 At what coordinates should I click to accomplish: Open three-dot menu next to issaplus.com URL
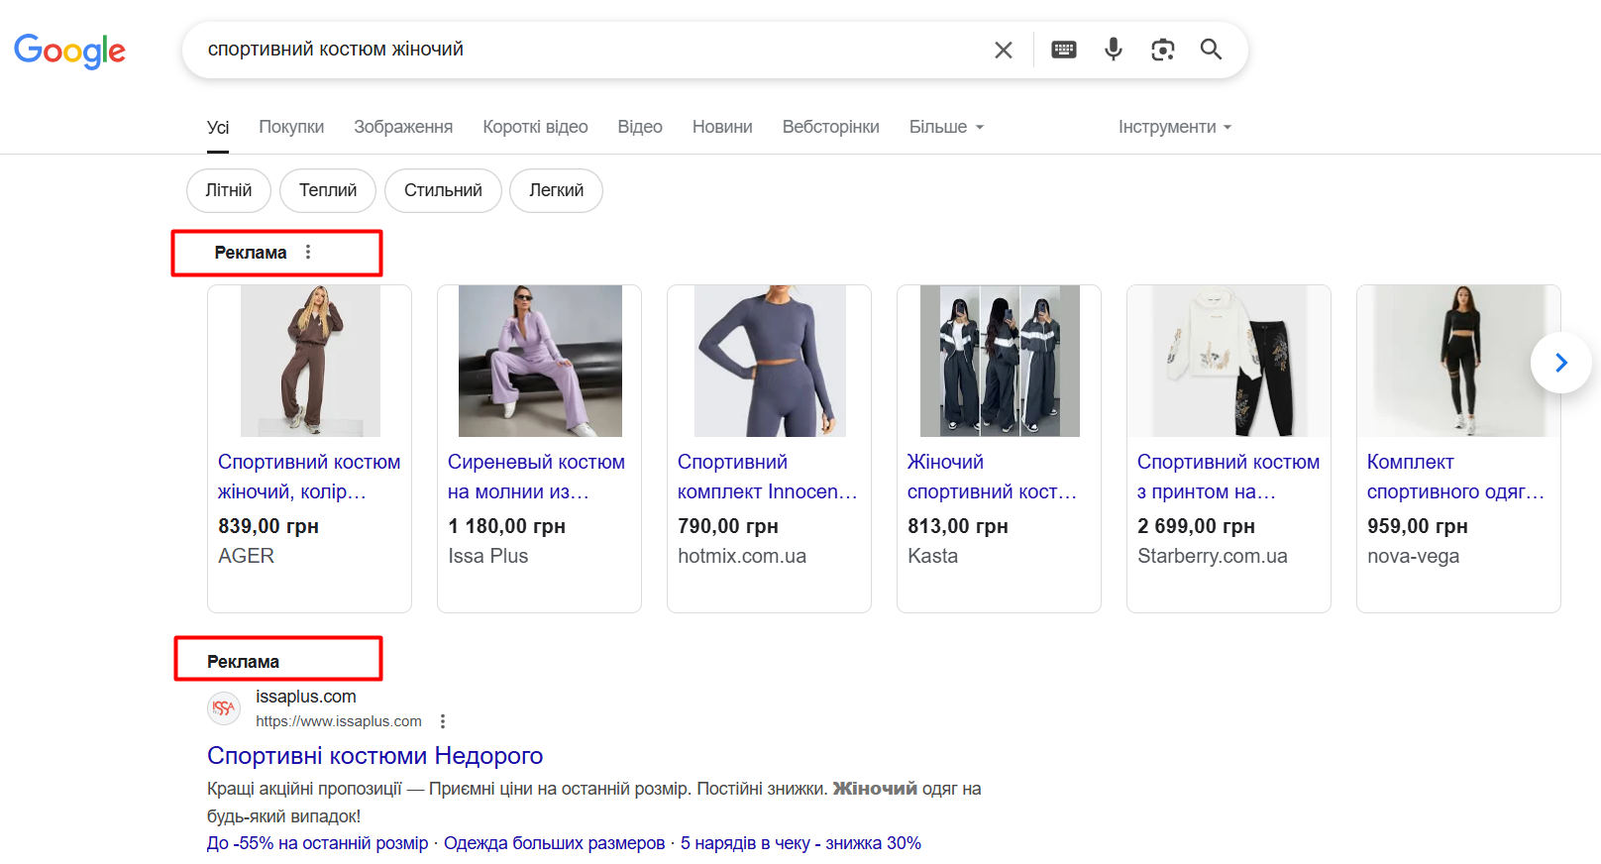tap(443, 721)
